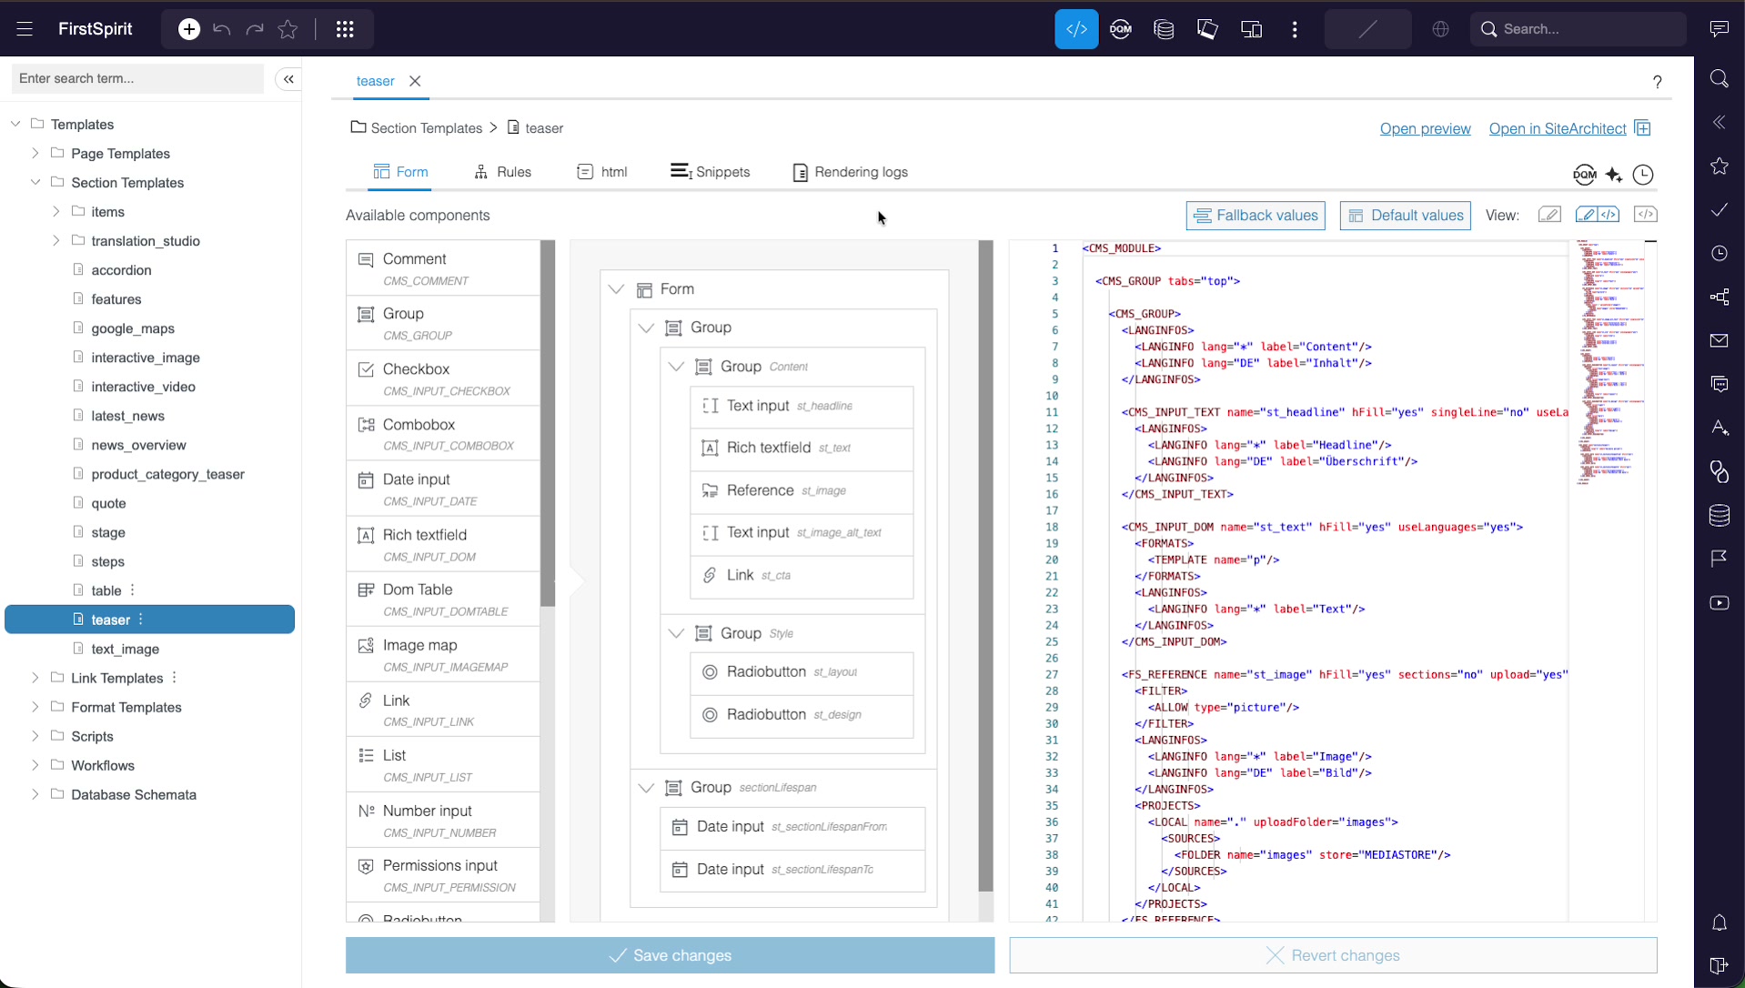Select Radiobutton st_layout in form
This screenshot has width=1745, height=988.
tap(802, 673)
